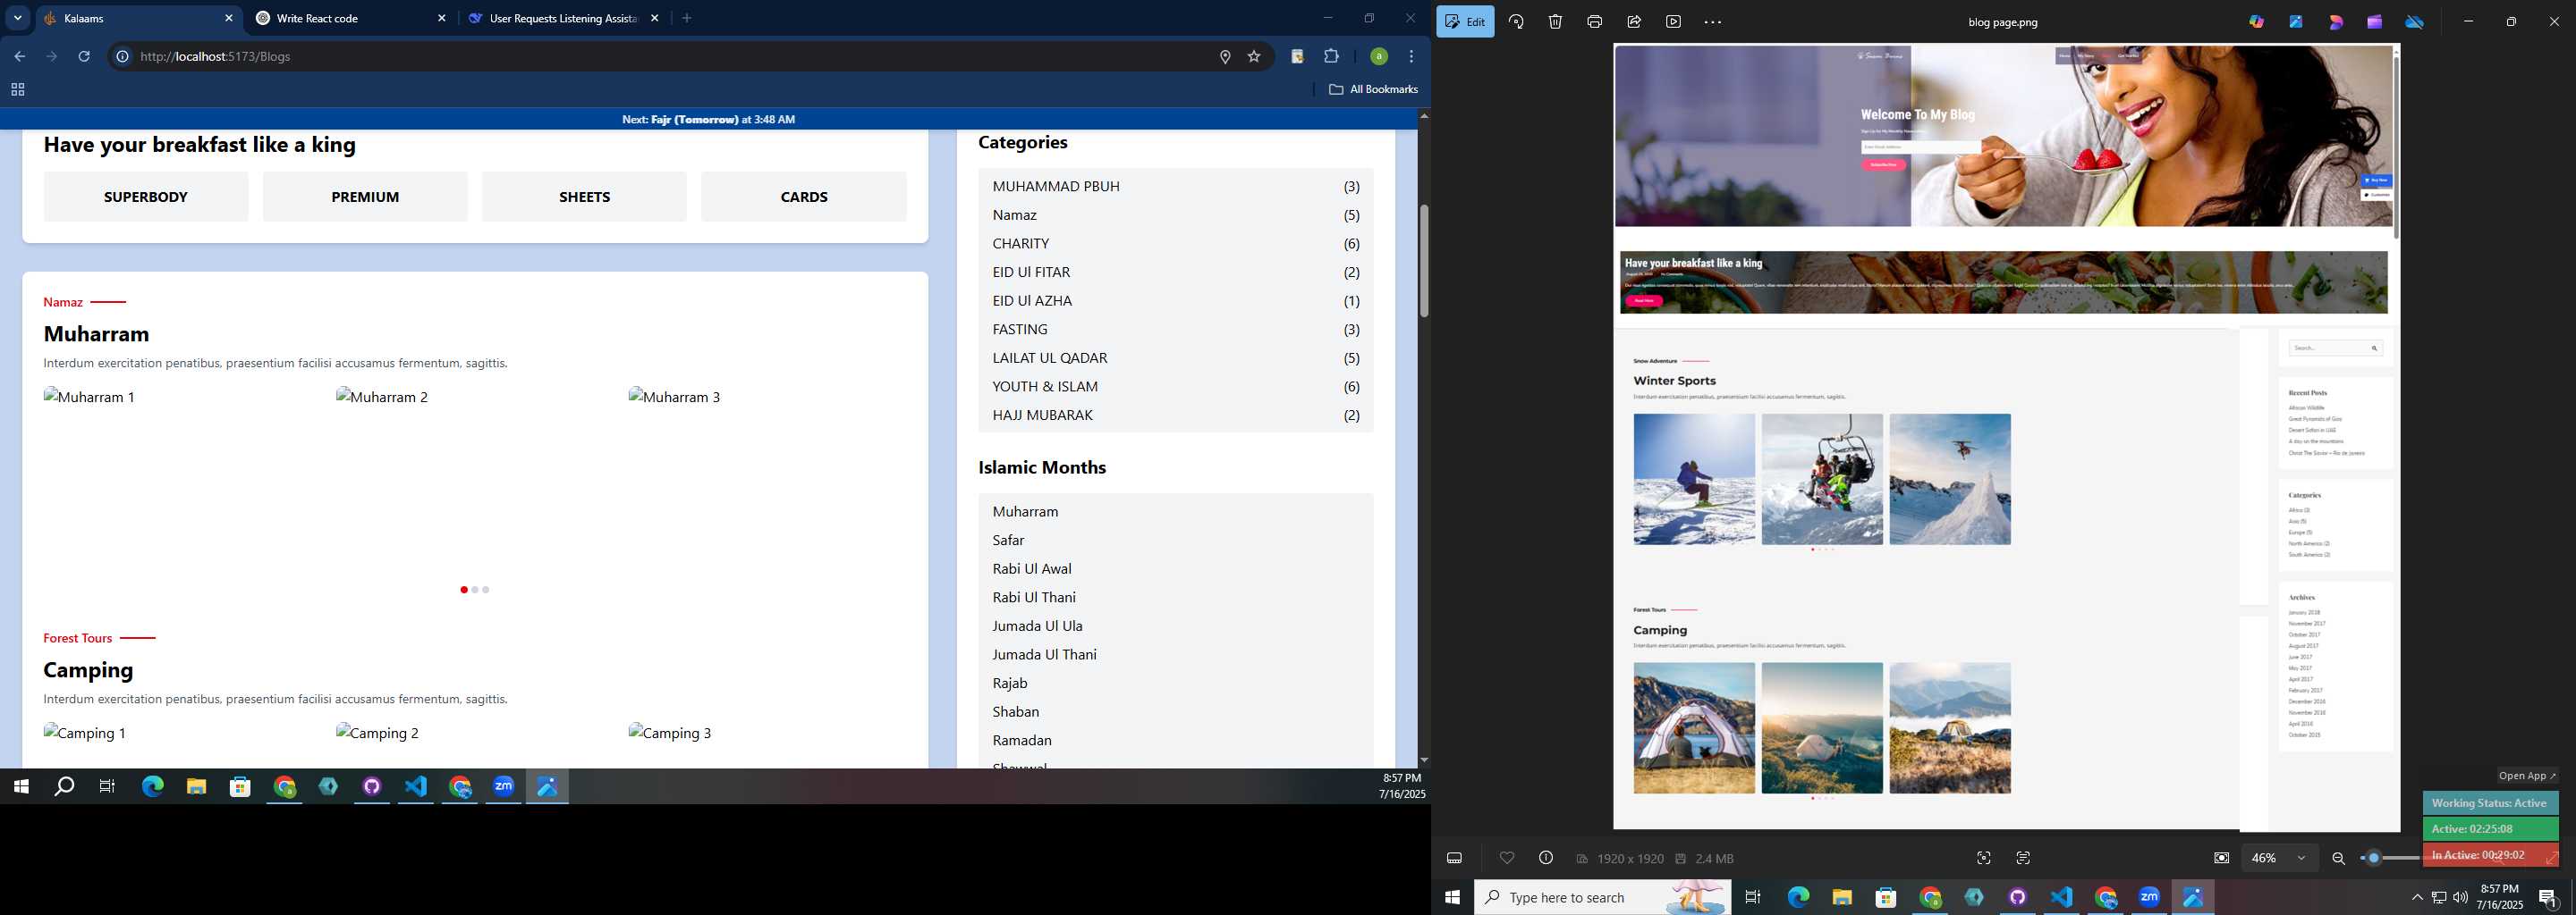Image resolution: width=2576 pixels, height=915 pixels.
Task: Open All Bookmarks folder
Action: click(1373, 90)
